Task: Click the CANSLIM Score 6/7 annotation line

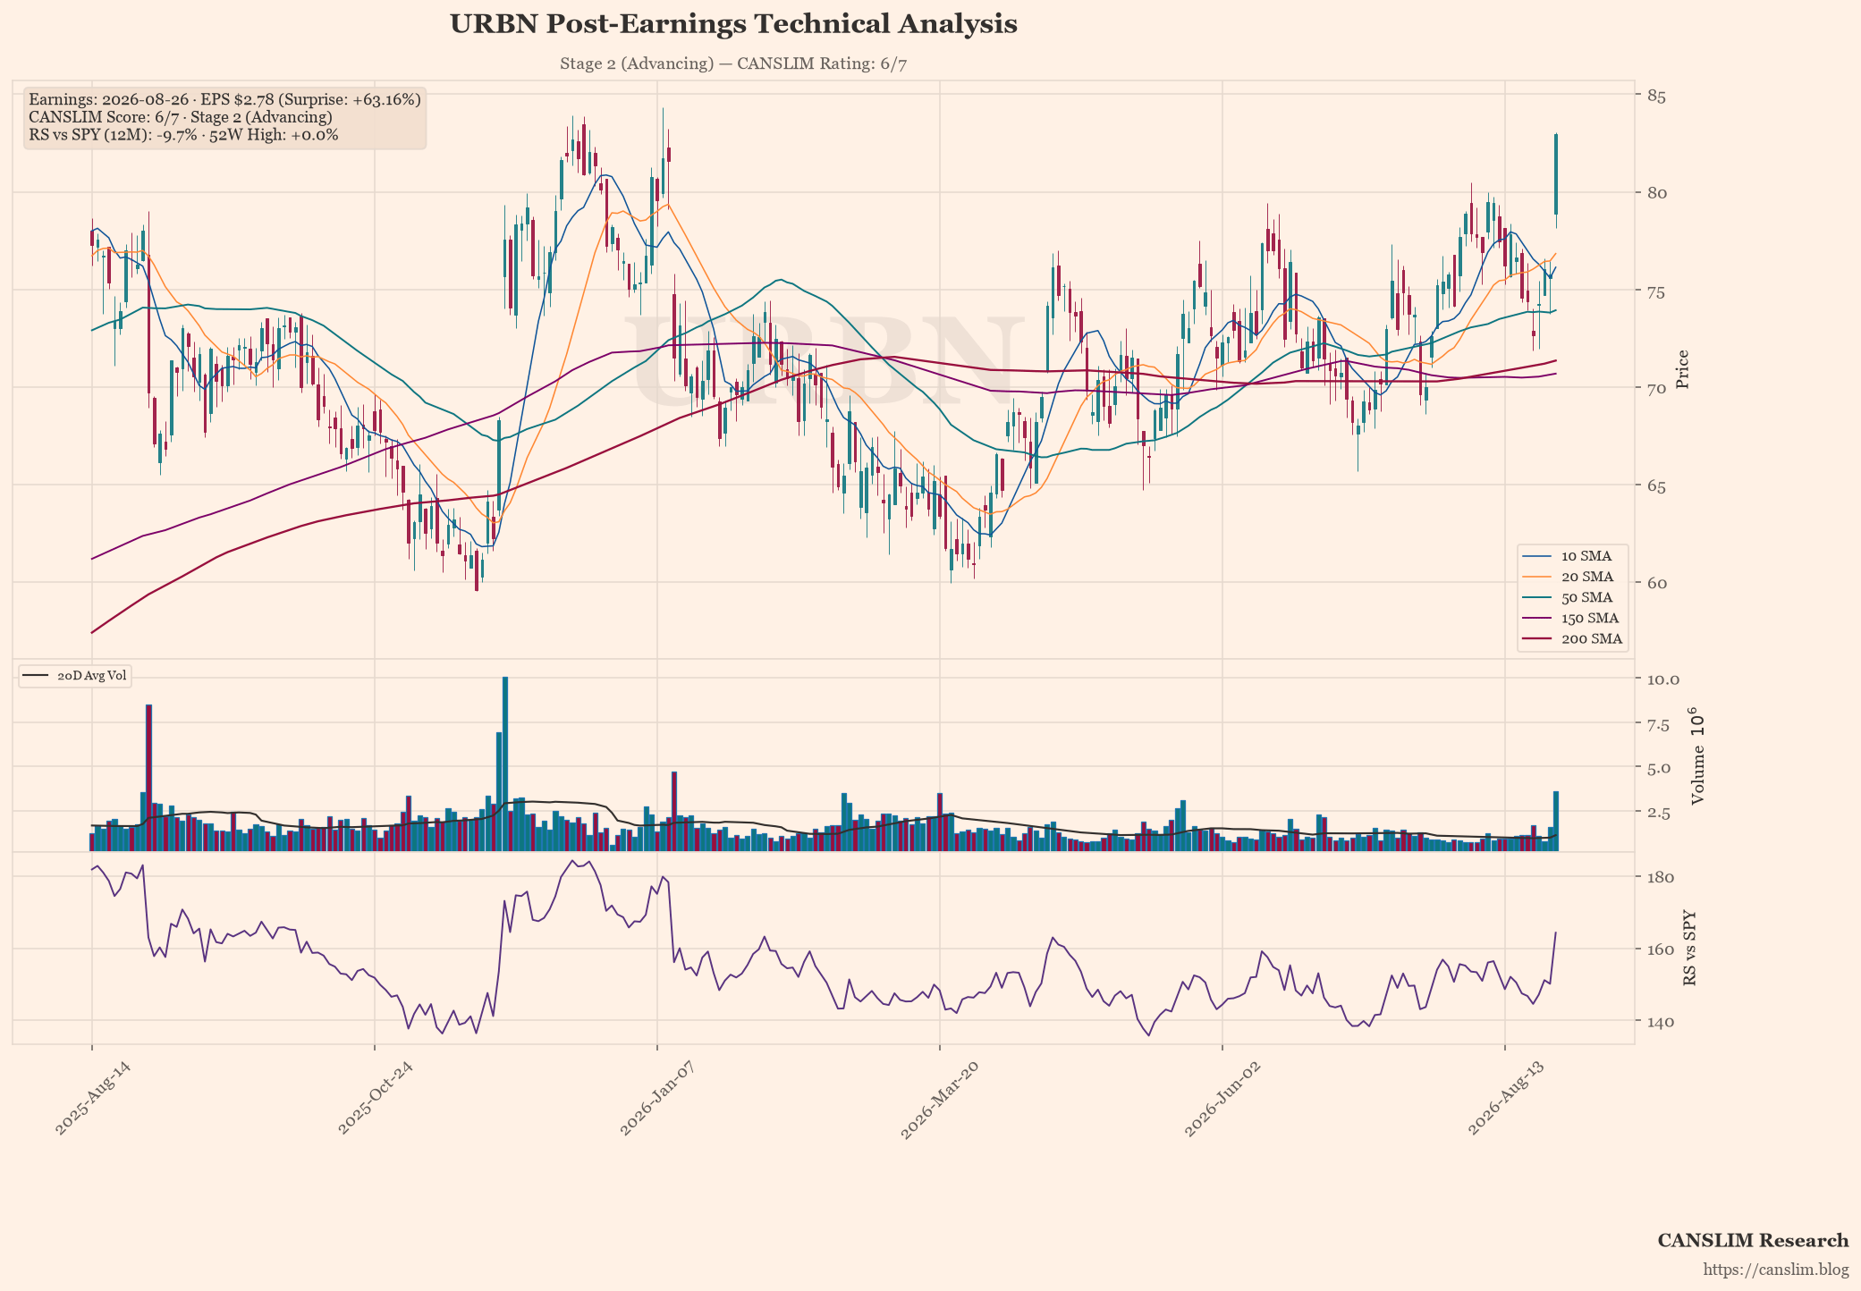Action: [181, 117]
